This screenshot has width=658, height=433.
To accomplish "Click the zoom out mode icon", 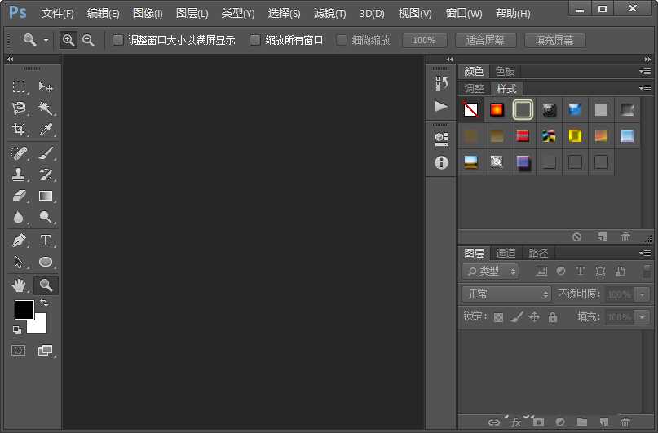I will [88, 40].
